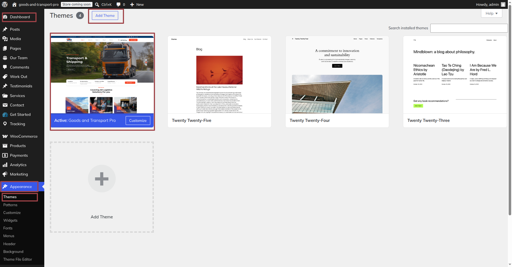Screen dimensions: 512x267
Task: Click the Contact envelope icon
Action: pyautogui.click(x=5, y=105)
